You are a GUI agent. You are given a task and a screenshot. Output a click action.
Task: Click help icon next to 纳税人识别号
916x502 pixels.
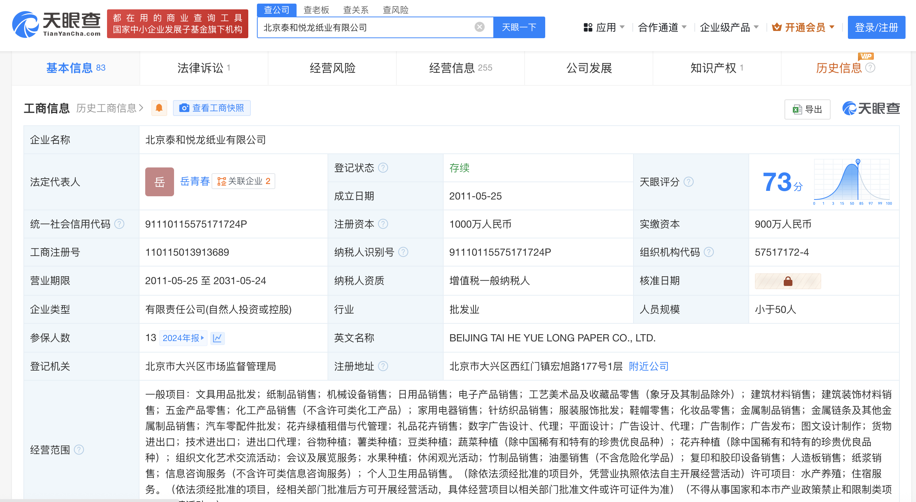coord(403,252)
